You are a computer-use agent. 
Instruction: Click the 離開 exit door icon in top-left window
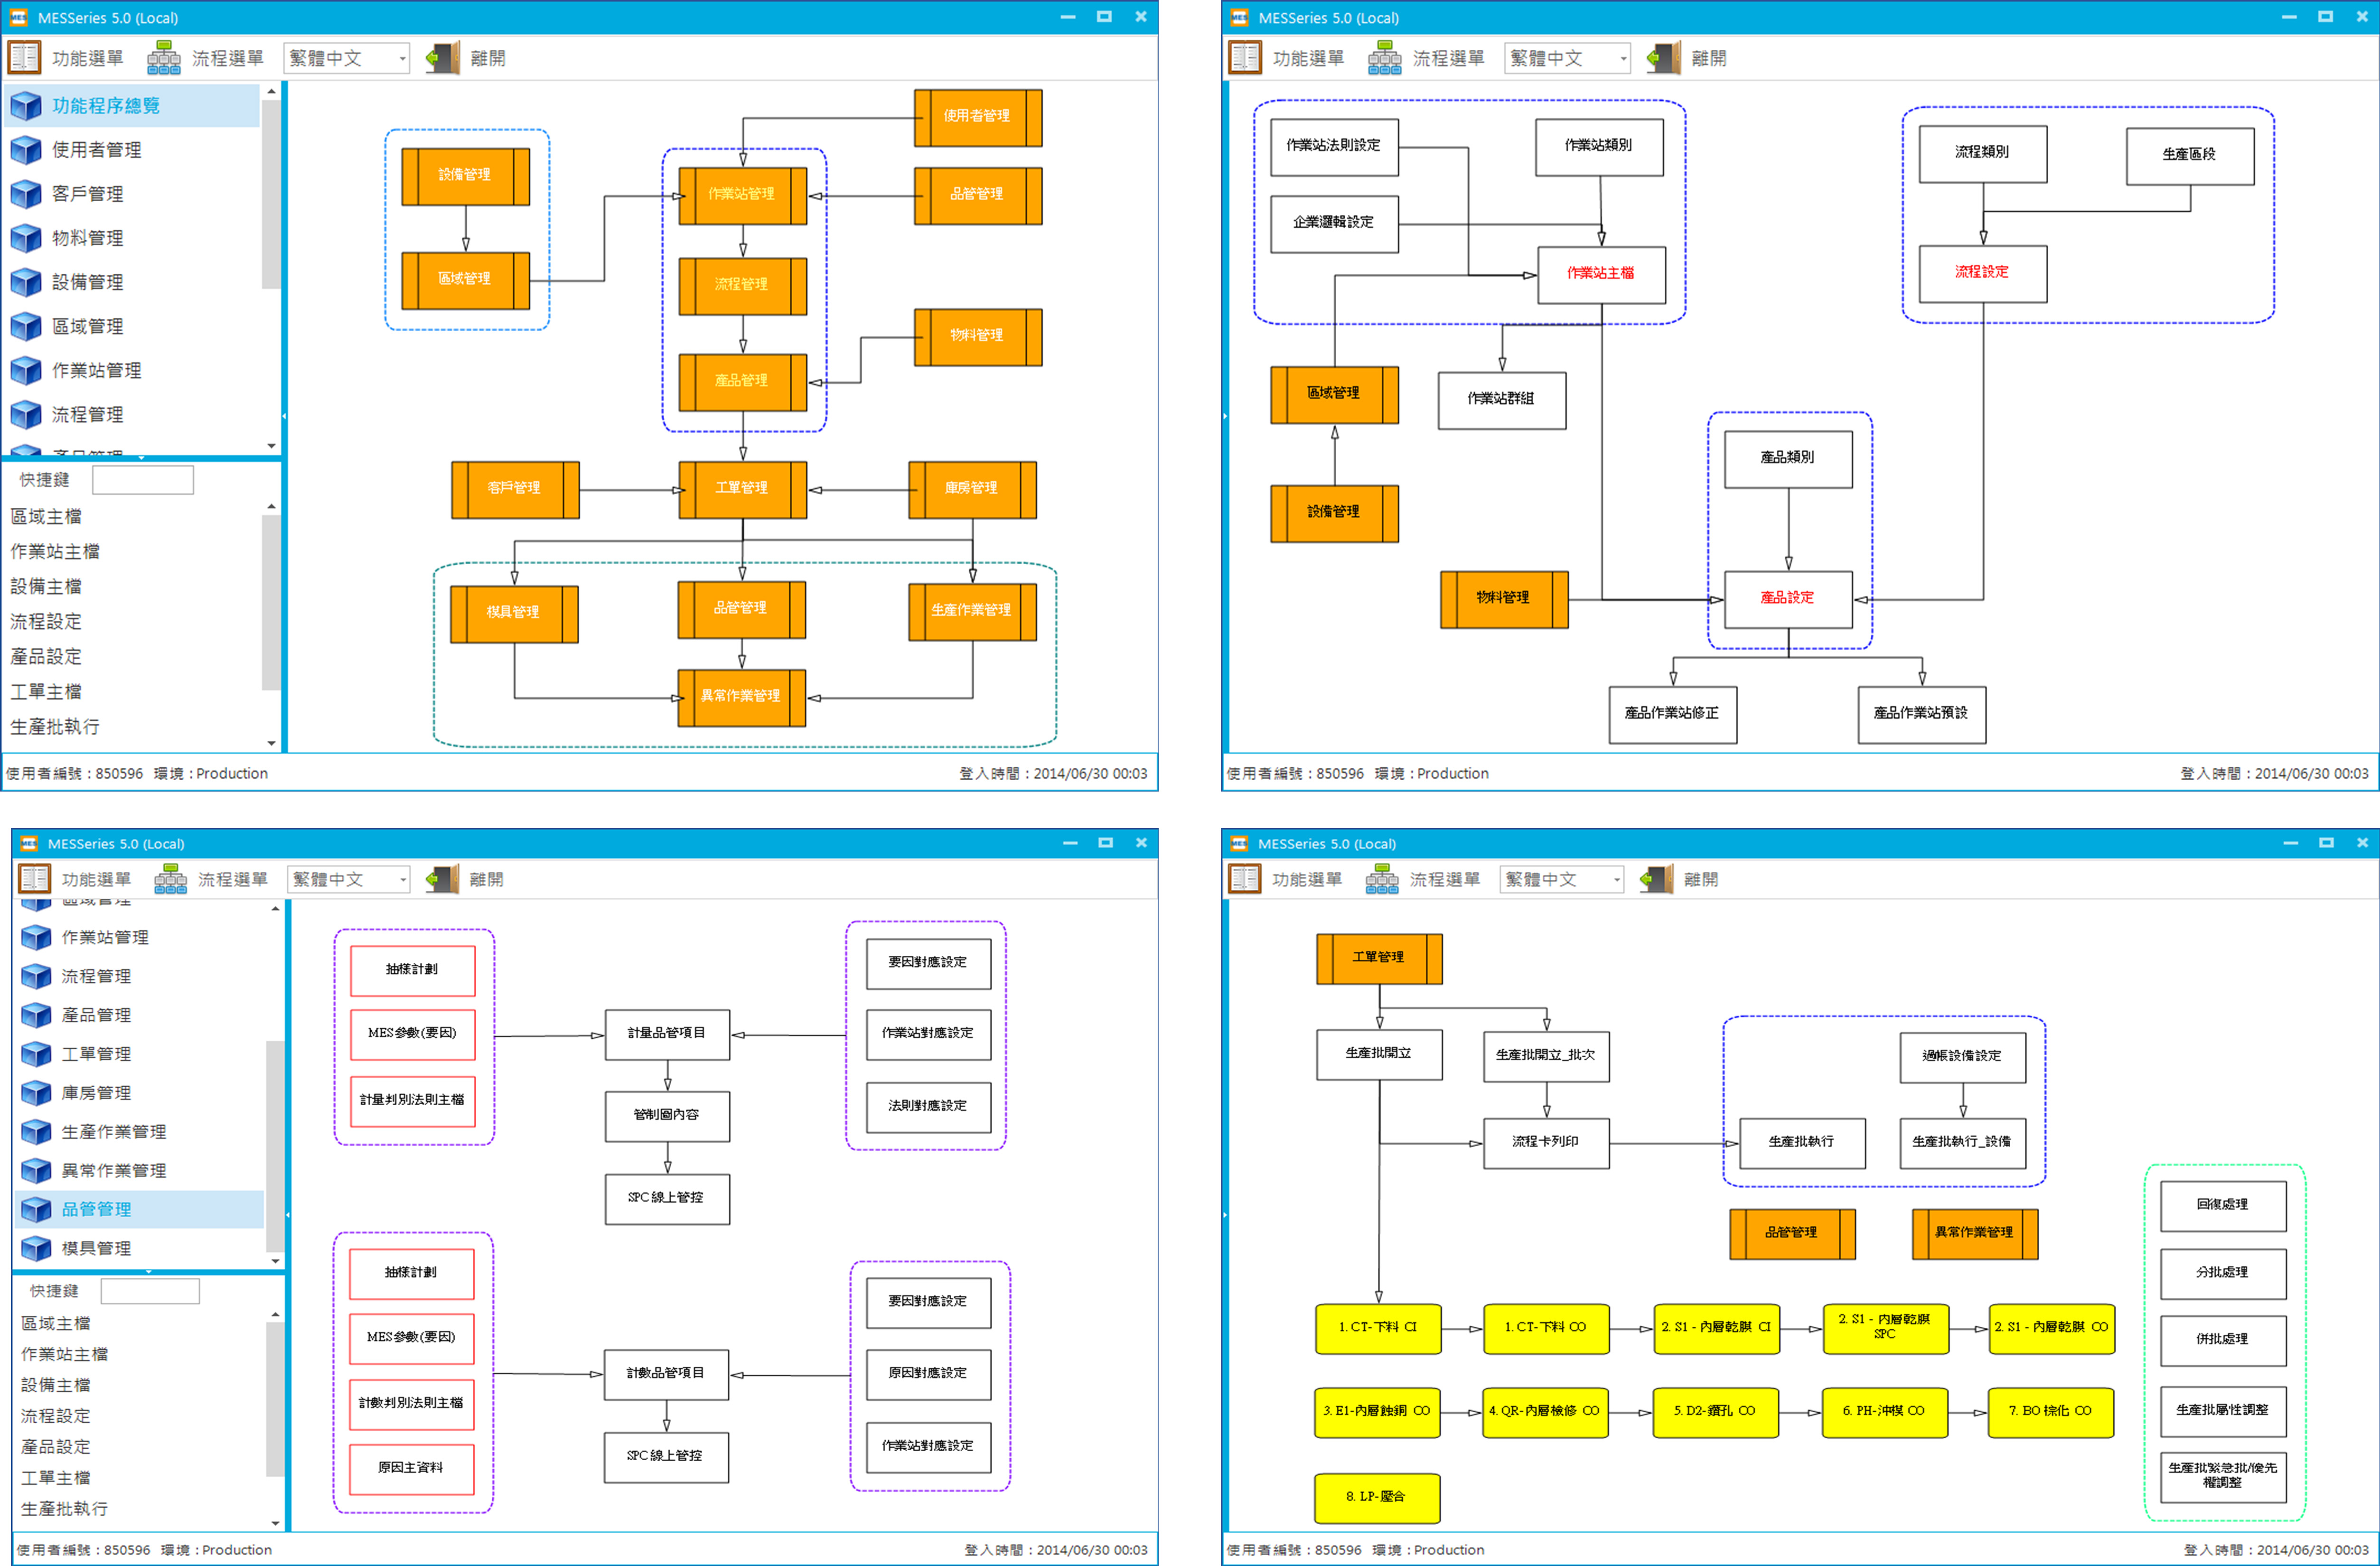pos(443,58)
